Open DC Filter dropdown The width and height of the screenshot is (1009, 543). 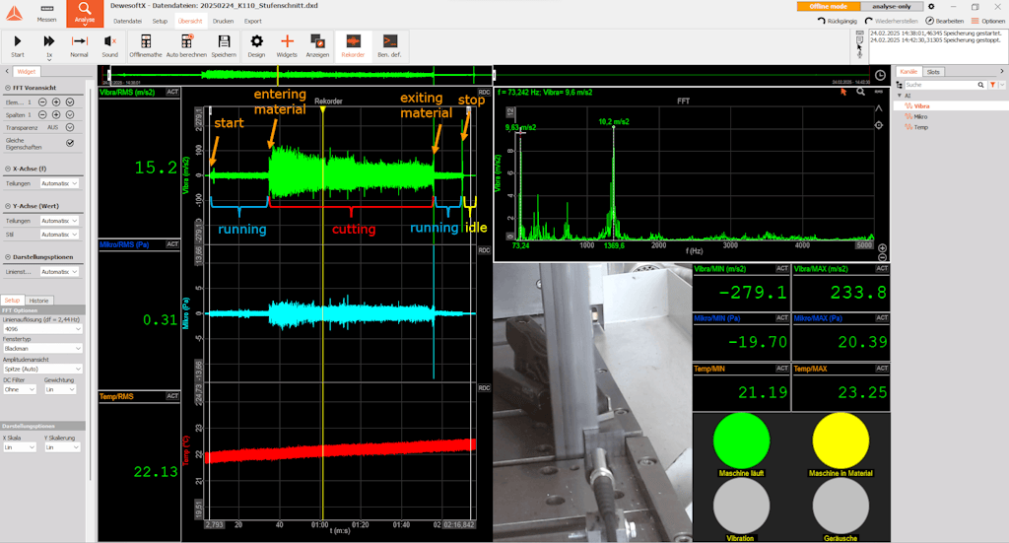pos(20,389)
